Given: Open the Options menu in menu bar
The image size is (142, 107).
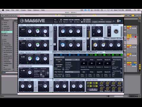Looking at the screenshot, I should (x=36, y=10).
